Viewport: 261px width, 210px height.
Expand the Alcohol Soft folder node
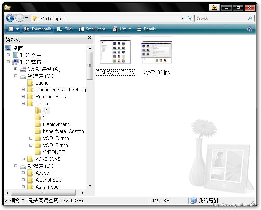click(x=23, y=180)
